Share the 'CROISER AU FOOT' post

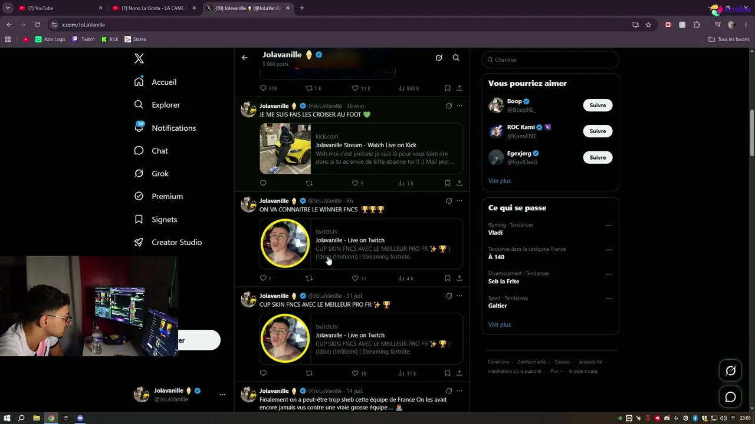point(459,183)
